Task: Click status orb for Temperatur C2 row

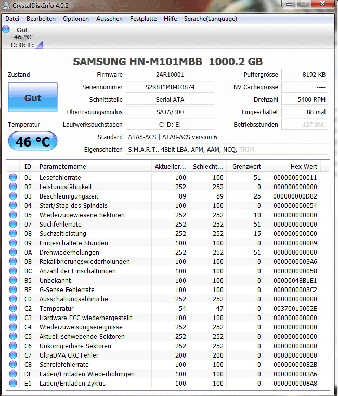Action: click(13, 308)
